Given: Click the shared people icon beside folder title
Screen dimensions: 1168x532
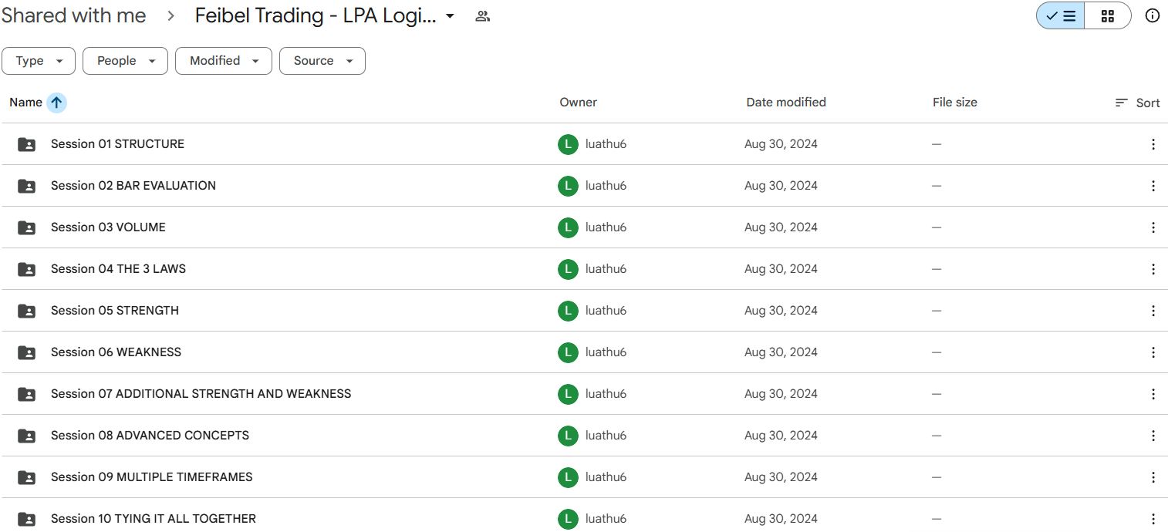Looking at the screenshot, I should click(482, 16).
